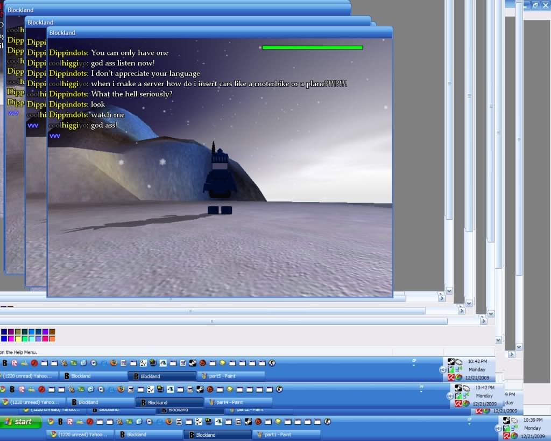Image resolution: width=551 pixels, height=441 pixels.
Task: Launch Roblox from the part4 - Paint taskbar quick launch
Action: coord(22,389)
